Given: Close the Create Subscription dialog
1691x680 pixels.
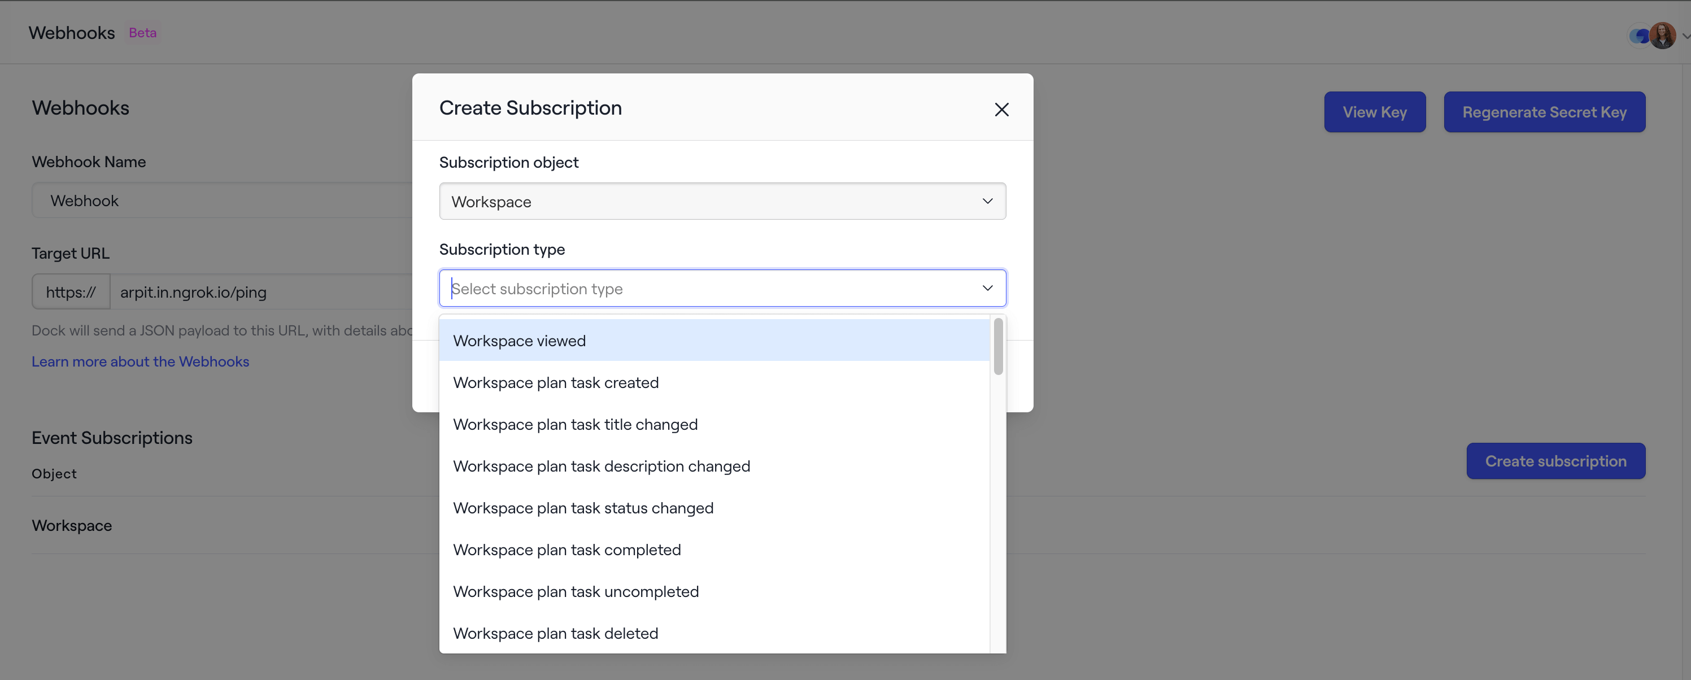Looking at the screenshot, I should (1002, 109).
